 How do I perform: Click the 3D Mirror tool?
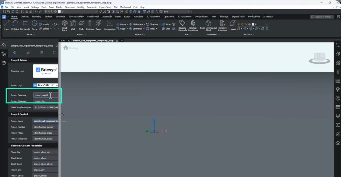[136, 29]
